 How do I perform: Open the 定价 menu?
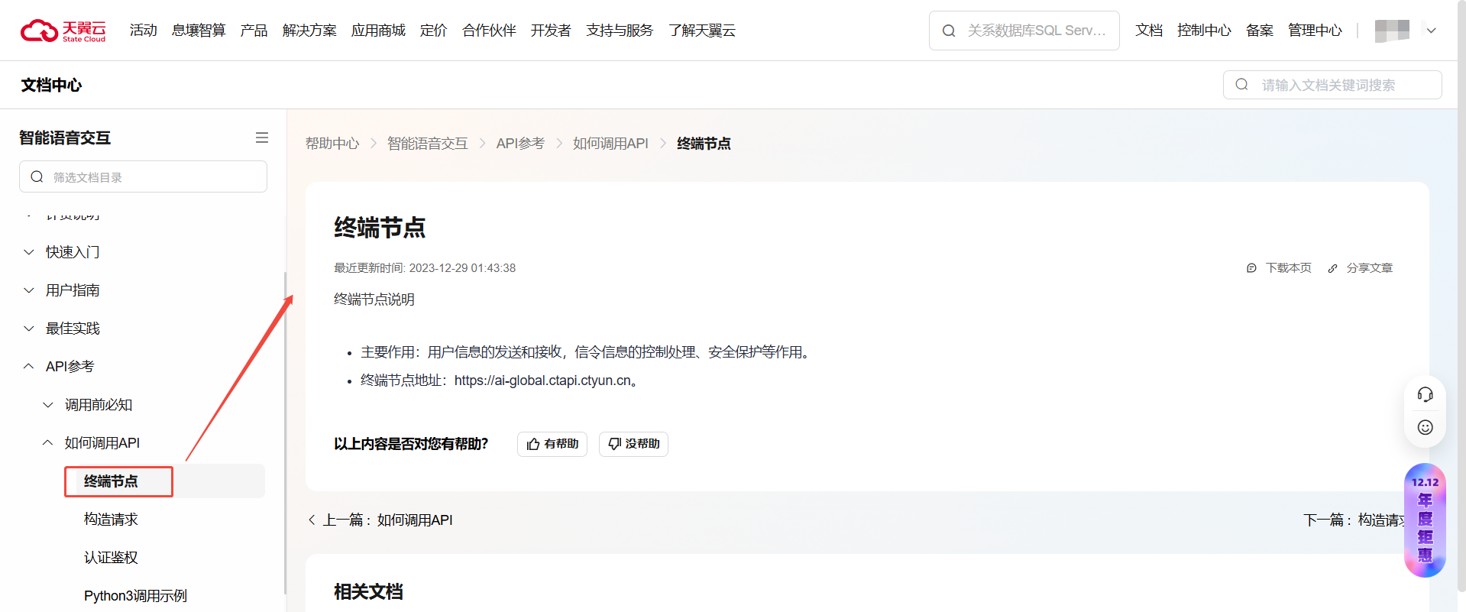433,31
